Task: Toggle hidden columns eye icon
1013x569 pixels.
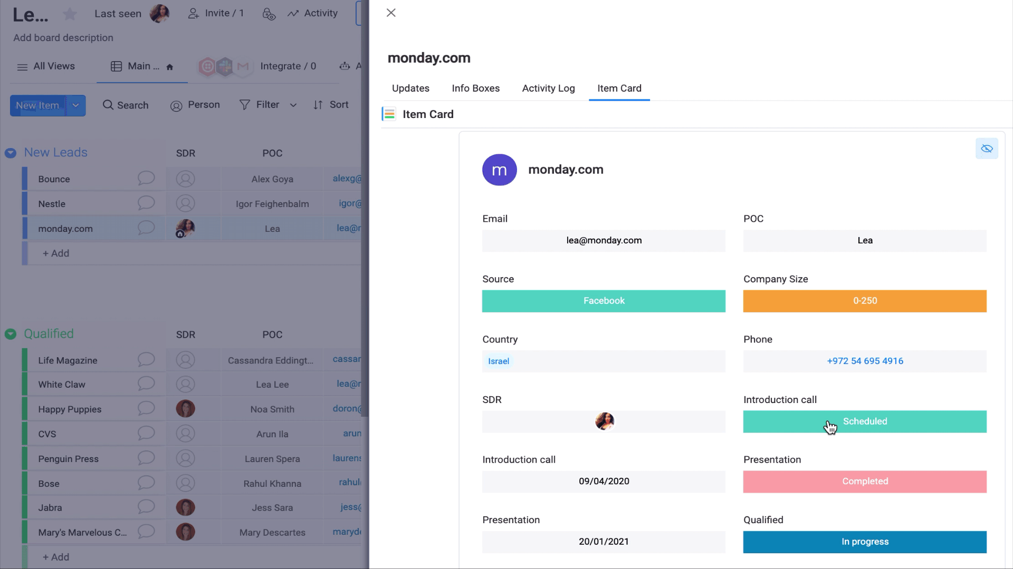Action: (987, 149)
